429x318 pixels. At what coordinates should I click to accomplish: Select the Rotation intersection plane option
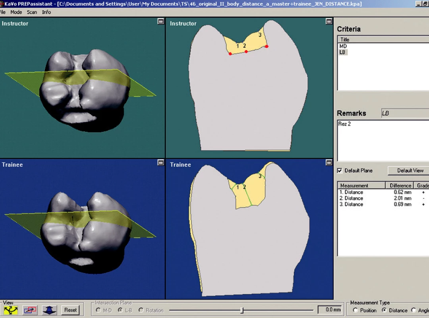[141, 310]
